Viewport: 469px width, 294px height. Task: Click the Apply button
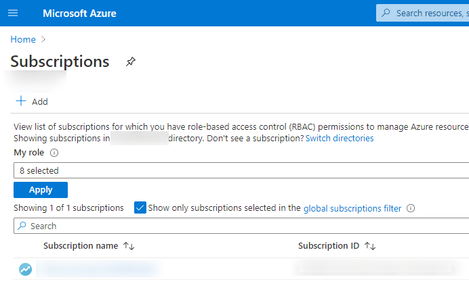(x=41, y=190)
